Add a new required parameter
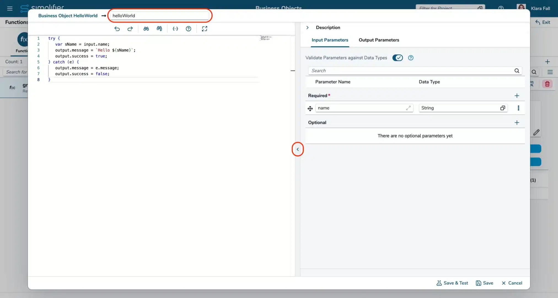Screen dimensions: 558x298 [517, 95]
